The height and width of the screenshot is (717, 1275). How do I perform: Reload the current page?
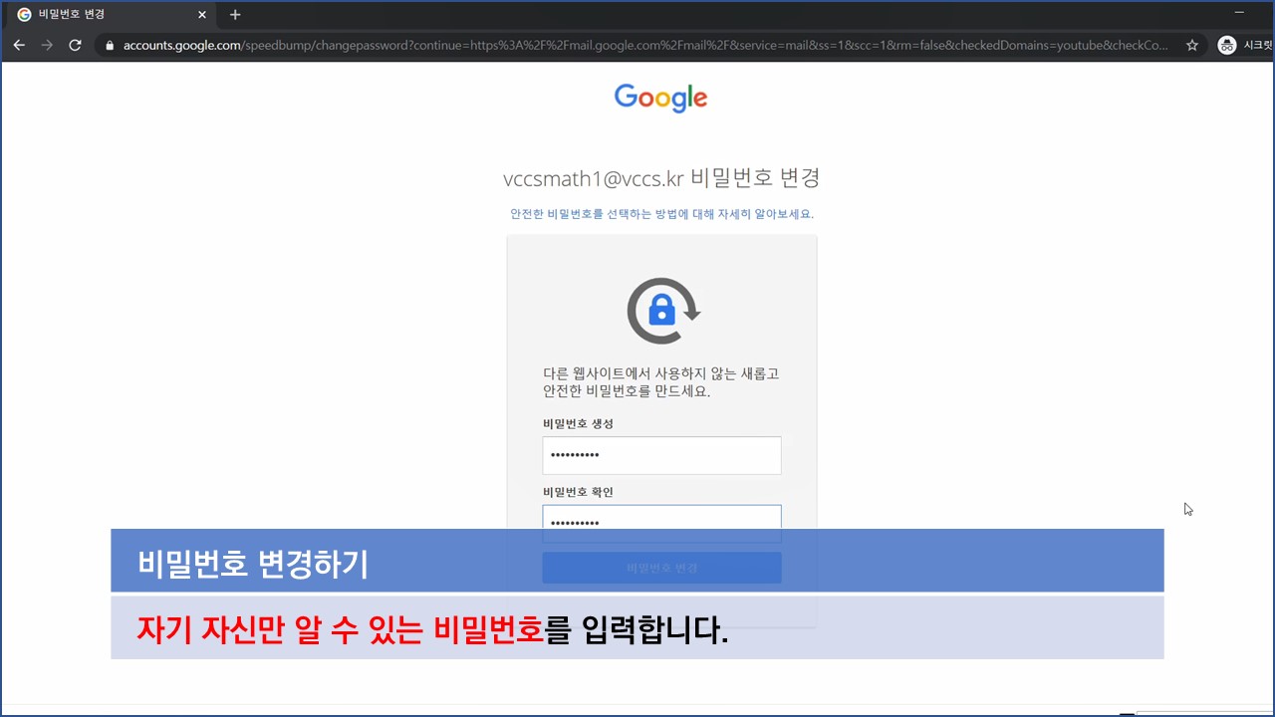click(75, 45)
